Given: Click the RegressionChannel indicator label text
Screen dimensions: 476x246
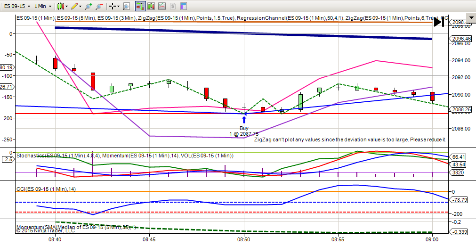Looking at the screenshot, I should tap(290, 18).
